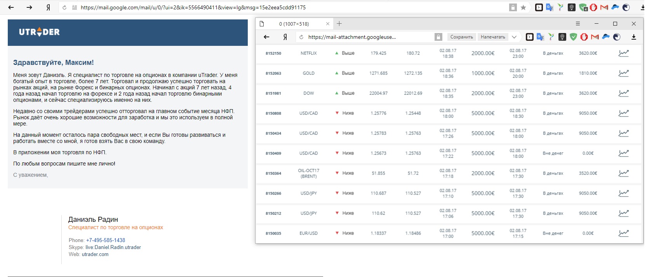Open AdGuard shield extension showing 4 in main window
Viewport: 654px width, 277px height.
coord(583,7)
